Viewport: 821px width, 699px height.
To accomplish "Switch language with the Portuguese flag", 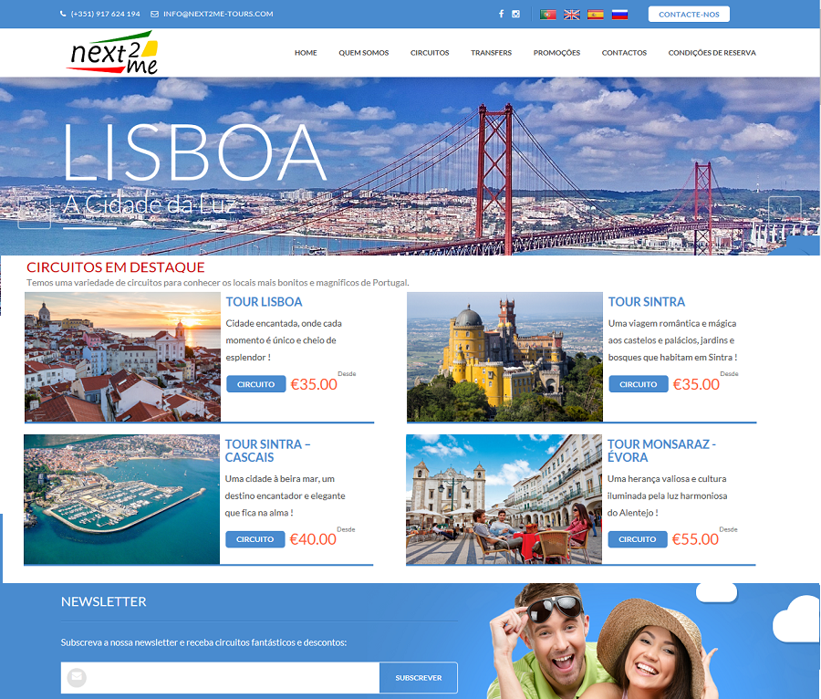I will coord(547,14).
